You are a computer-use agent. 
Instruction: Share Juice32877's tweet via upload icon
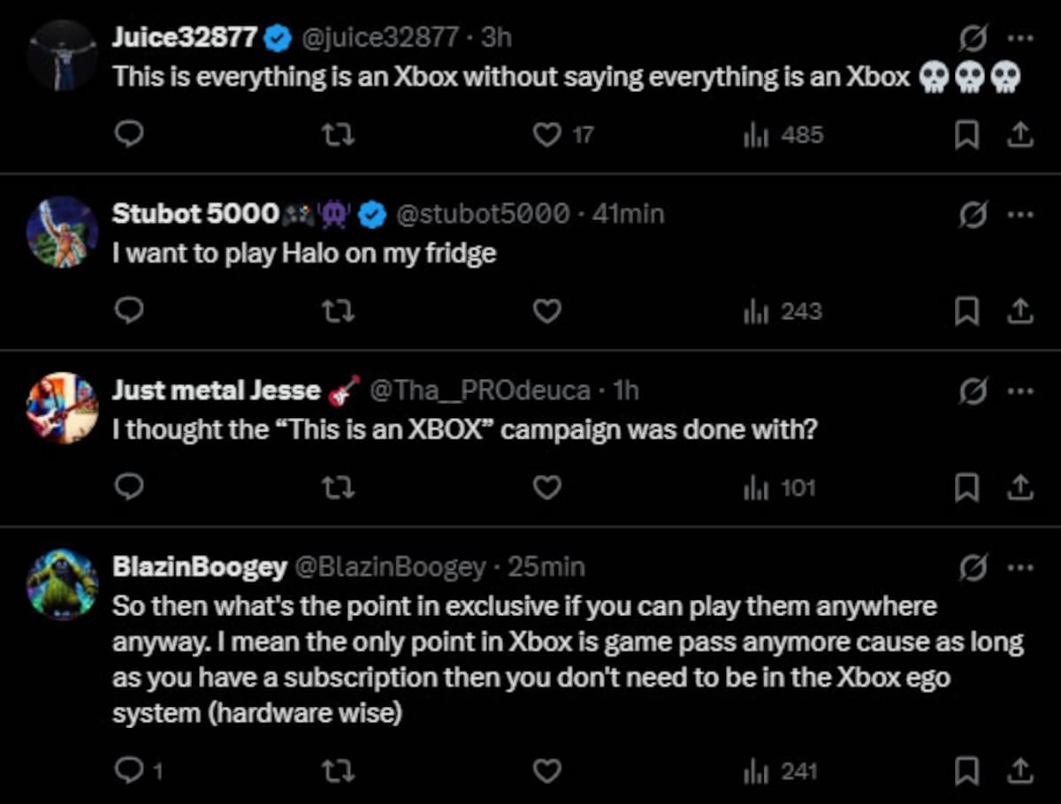pyautogui.click(x=1019, y=135)
